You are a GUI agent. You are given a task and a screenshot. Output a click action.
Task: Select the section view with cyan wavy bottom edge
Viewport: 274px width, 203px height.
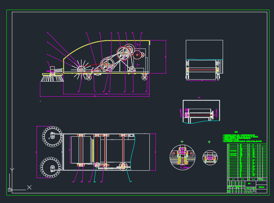(x=201, y=111)
